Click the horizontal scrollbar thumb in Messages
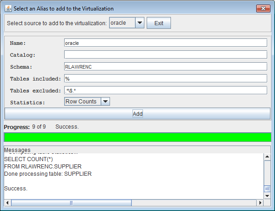 71,203
